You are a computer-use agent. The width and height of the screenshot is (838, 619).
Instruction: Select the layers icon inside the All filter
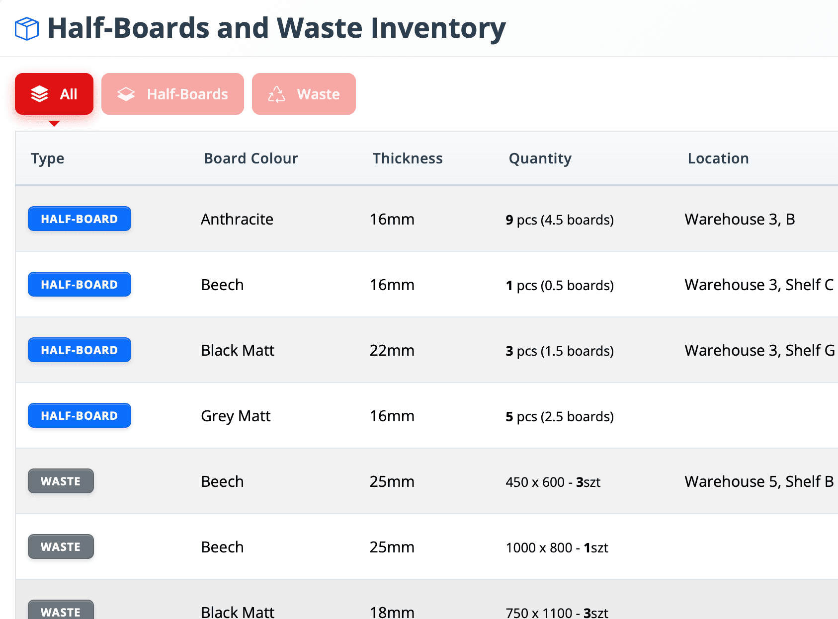[39, 93]
